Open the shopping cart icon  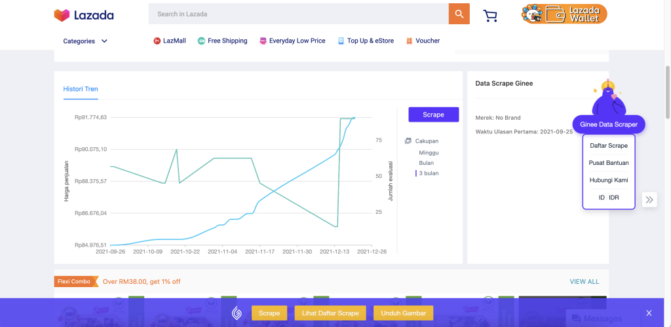490,15
